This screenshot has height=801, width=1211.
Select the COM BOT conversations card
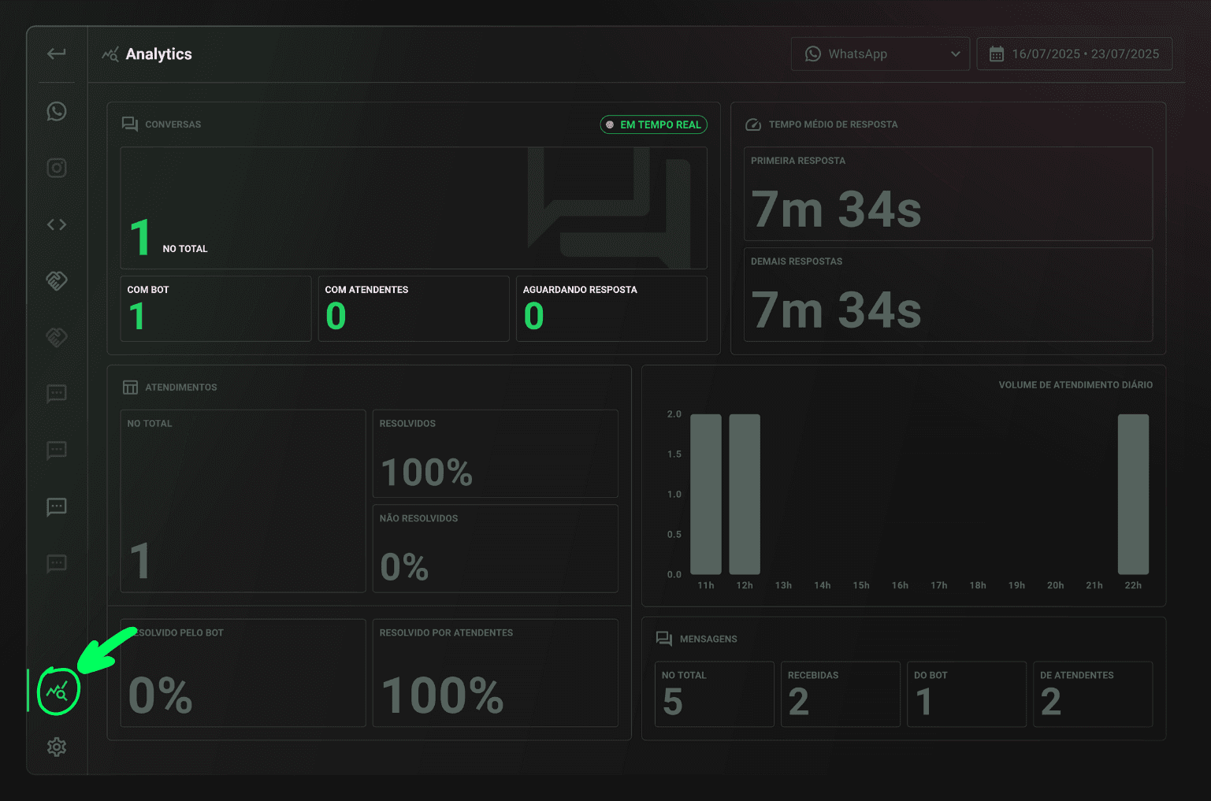[x=216, y=308]
